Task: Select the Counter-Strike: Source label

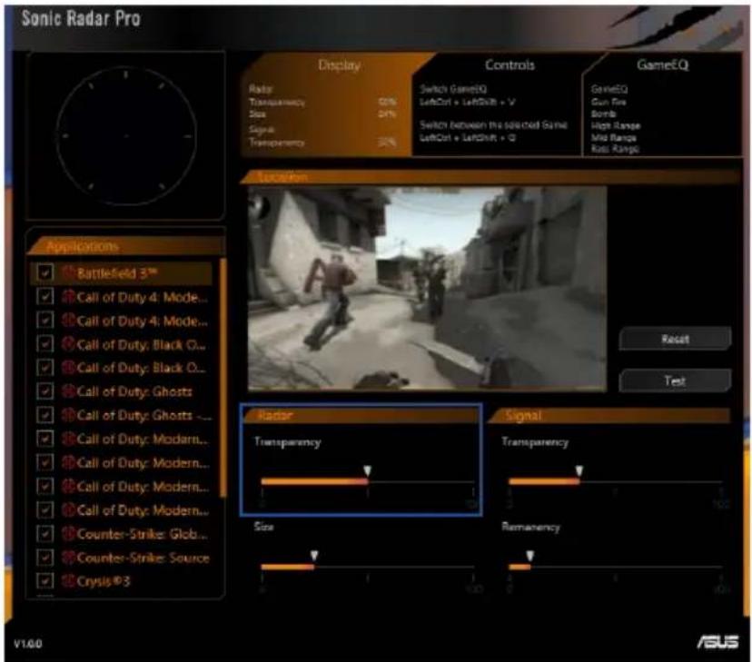Action: 143,558
